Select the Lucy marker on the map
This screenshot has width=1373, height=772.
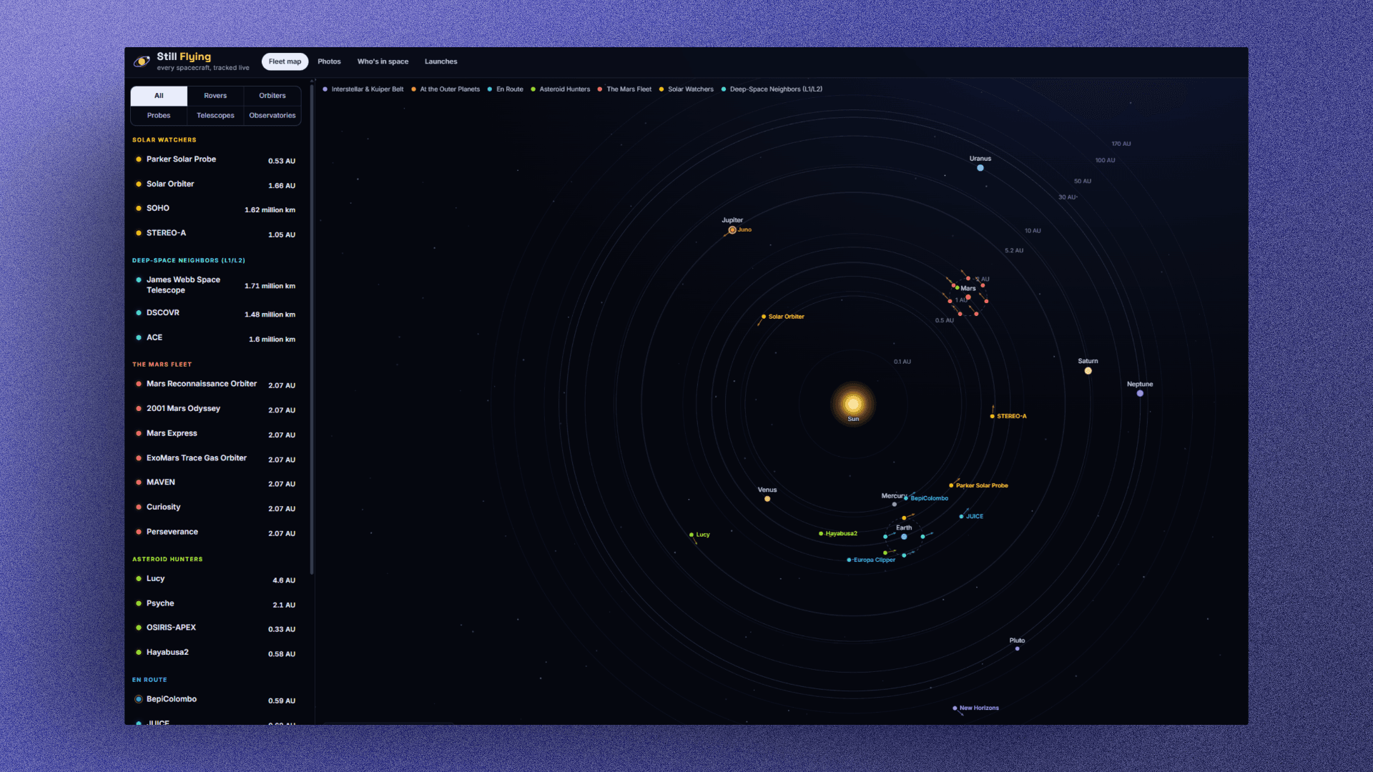pos(692,535)
